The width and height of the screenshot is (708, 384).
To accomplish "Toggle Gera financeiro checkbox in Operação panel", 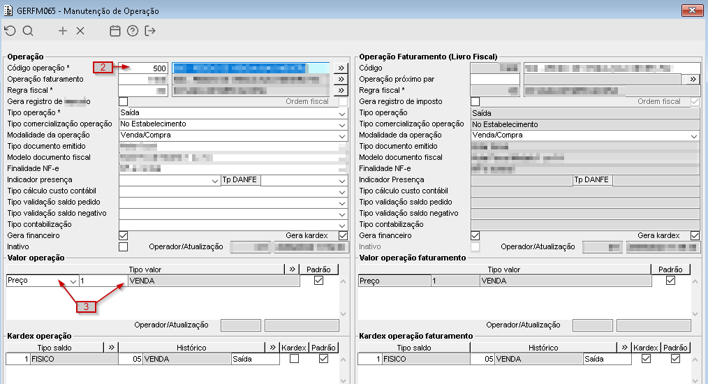I will (124, 236).
